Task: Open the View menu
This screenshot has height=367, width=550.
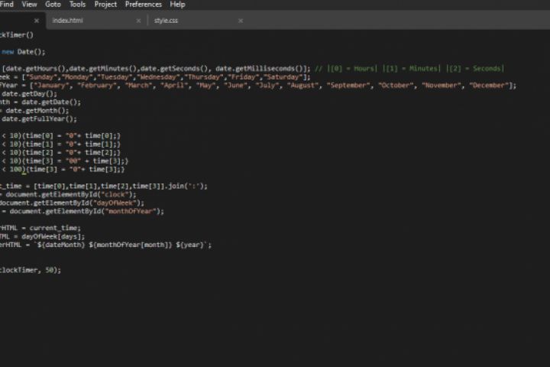Action: pyautogui.click(x=29, y=5)
